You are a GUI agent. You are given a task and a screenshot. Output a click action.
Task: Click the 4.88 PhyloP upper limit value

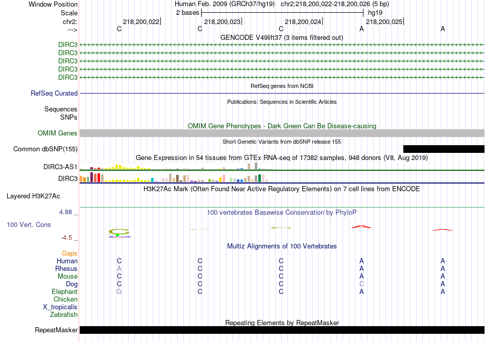click(x=65, y=212)
